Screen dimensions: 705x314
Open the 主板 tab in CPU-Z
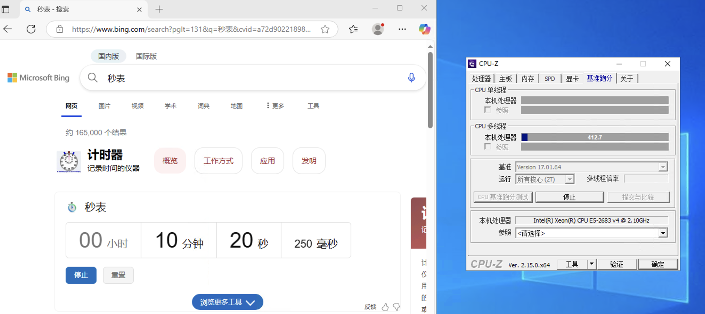click(x=505, y=79)
